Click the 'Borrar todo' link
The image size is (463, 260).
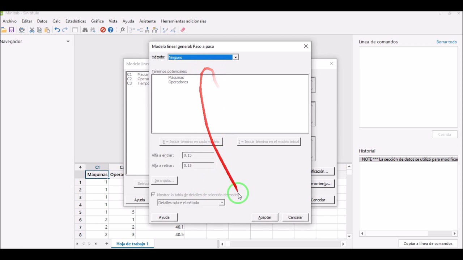click(446, 42)
